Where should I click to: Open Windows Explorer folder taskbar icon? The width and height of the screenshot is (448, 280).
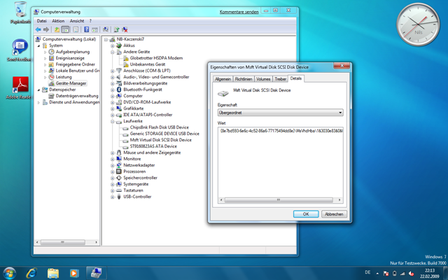(x=53, y=274)
